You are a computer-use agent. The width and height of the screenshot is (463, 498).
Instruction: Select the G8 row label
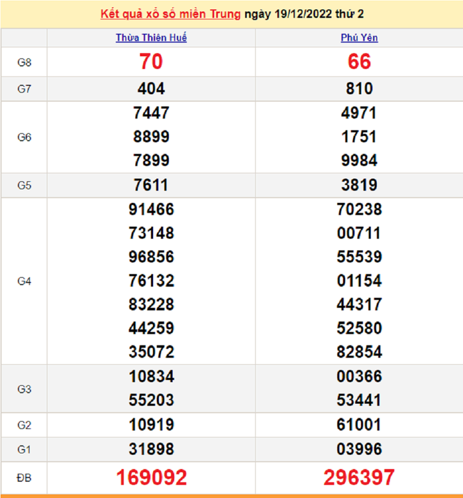point(24,62)
